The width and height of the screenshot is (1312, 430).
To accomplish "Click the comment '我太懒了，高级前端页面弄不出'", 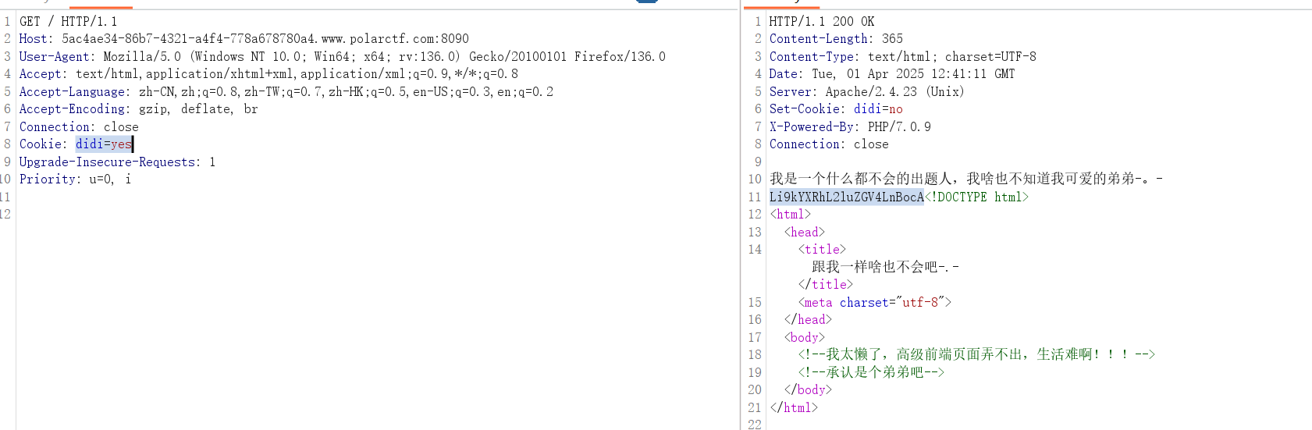I will pyautogui.click(x=976, y=354).
